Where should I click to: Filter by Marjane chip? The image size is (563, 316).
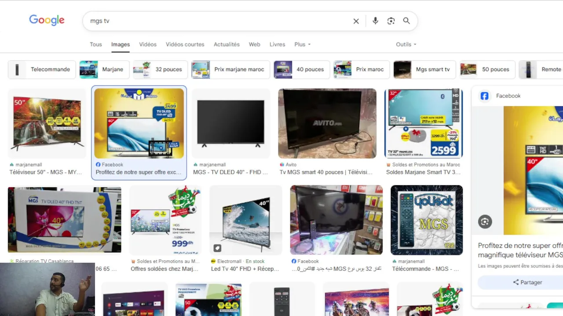(104, 69)
